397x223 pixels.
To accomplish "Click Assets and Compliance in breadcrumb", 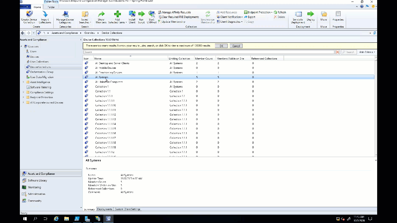I will click(x=65, y=33).
